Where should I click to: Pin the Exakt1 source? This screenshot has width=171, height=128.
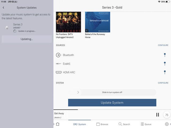(x=165, y=63)
